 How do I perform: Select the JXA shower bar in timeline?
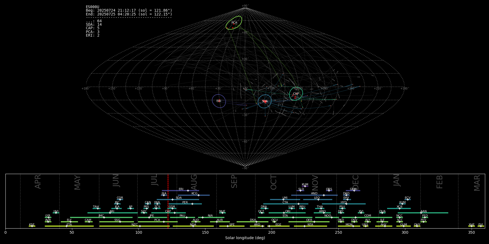point(164,195)
